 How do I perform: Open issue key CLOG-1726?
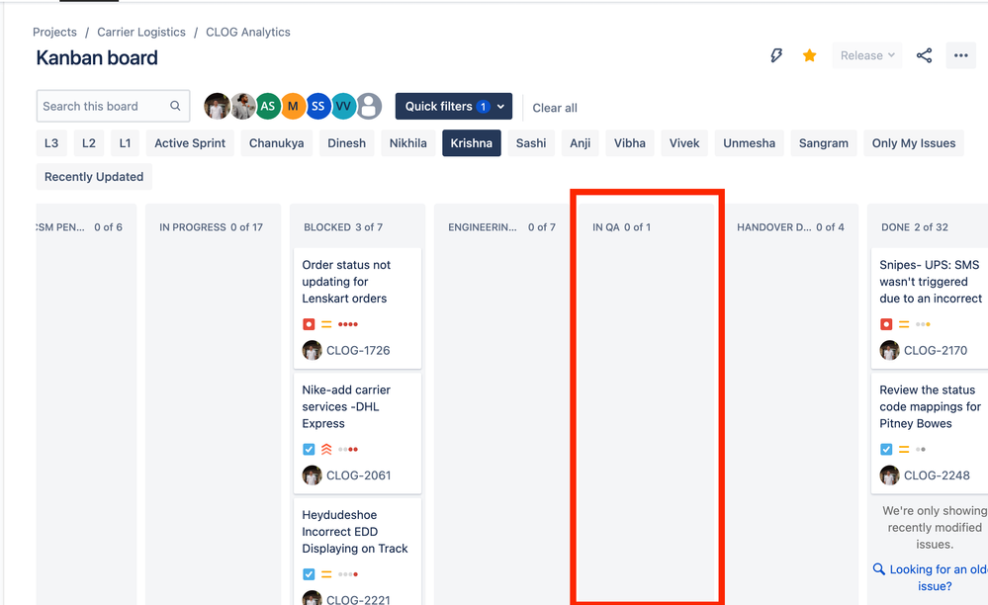click(358, 350)
